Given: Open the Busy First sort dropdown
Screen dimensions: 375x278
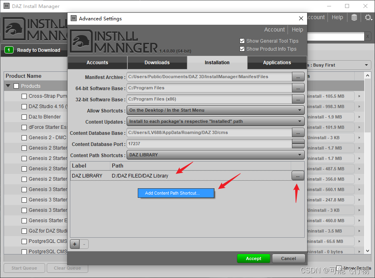Looking at the screenshot, I should [339, 65].
